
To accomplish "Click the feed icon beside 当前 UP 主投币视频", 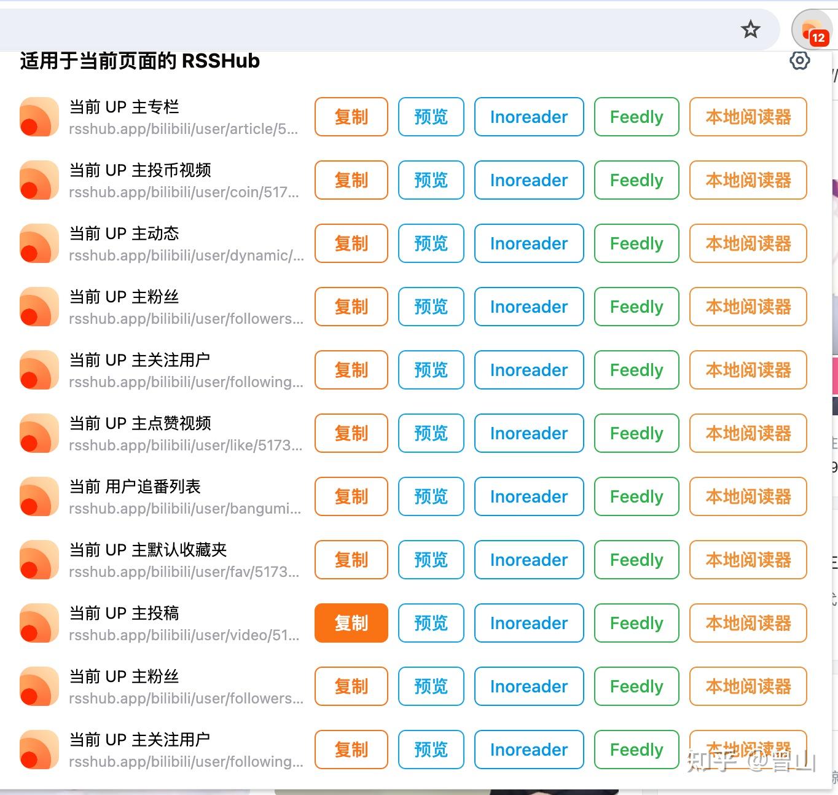I will coord(39,180).
